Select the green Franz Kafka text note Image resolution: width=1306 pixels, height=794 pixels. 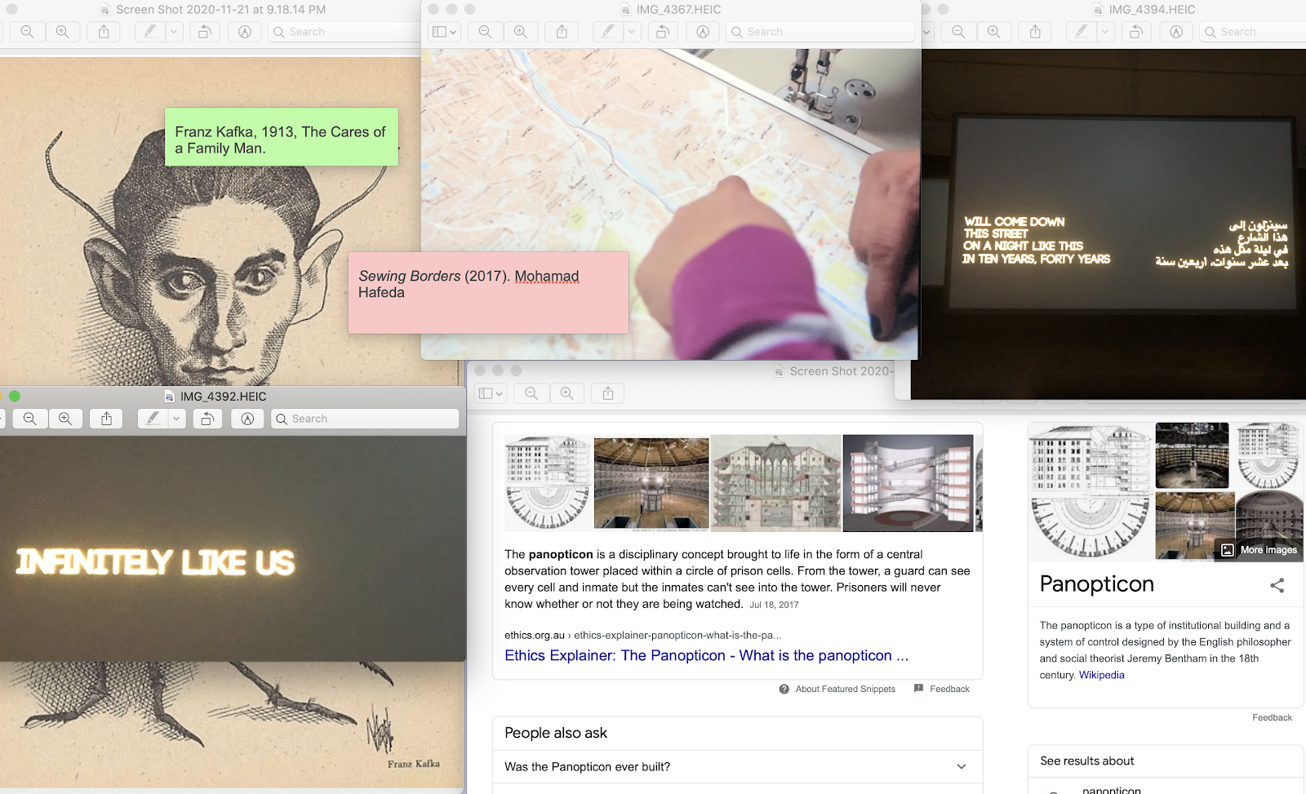tap(282, 137)
